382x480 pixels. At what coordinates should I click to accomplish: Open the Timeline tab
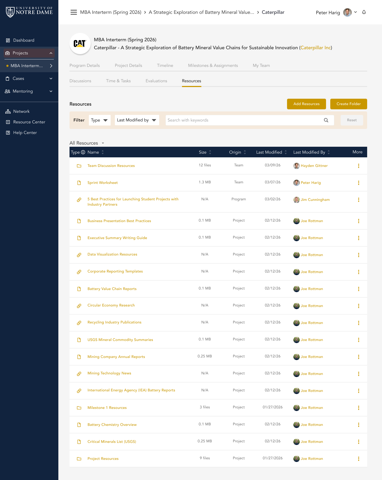tap(165, 66)
